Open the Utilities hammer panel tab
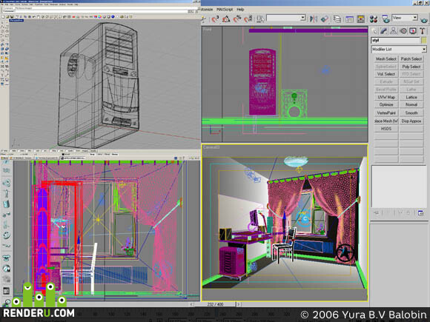Image resolution: width=430 pixels, height=322 pixels. (423, 31)
